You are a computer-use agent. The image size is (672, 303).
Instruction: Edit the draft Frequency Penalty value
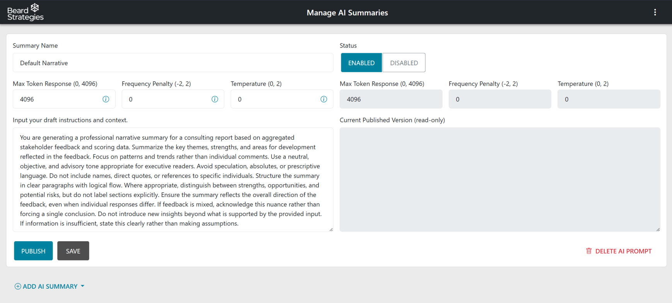point(173,99)
